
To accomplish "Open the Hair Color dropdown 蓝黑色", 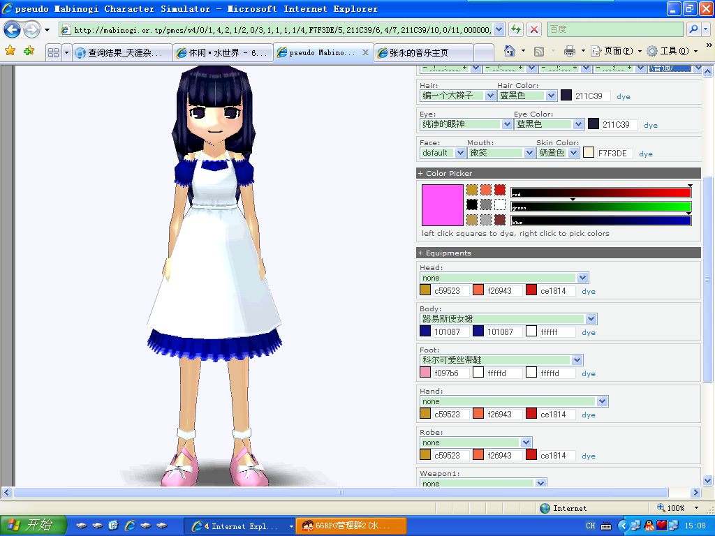I will click(527, 96).
